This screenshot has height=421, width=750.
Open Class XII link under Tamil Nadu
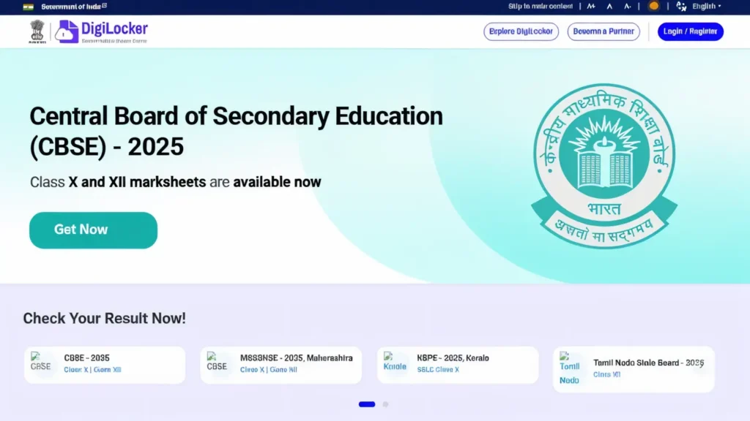tap(606, 375)
